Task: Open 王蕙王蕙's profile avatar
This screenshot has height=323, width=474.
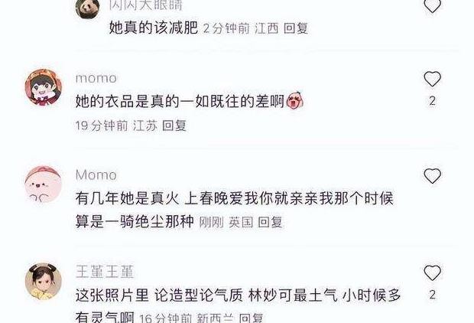Action: pyautogui.click(x=44, y=281)
